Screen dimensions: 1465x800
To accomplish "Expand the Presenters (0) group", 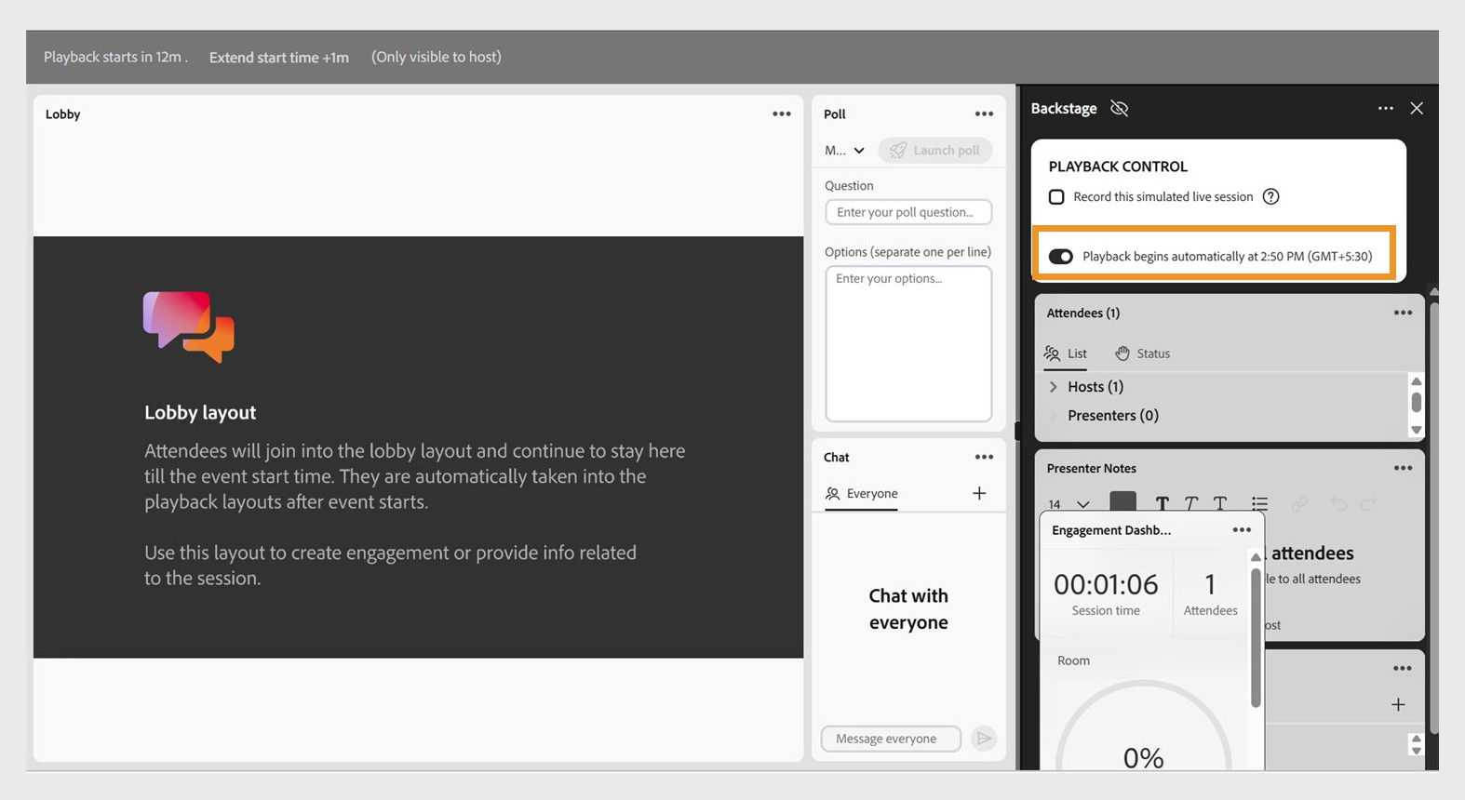I will [x=1054, y=415].
